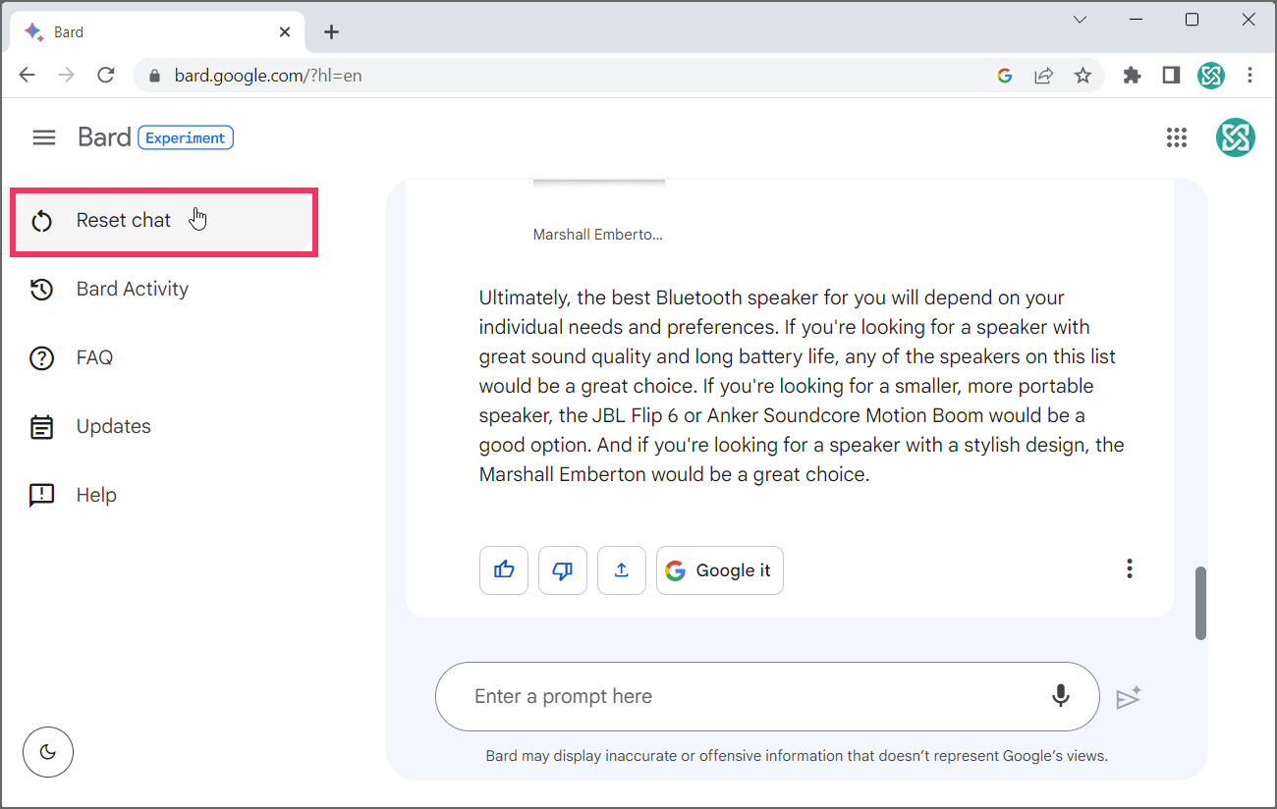Click the chat scrollbar thumb
Image resolution: width=1277 pixels, height=809 pixels.
(1200, 603)
